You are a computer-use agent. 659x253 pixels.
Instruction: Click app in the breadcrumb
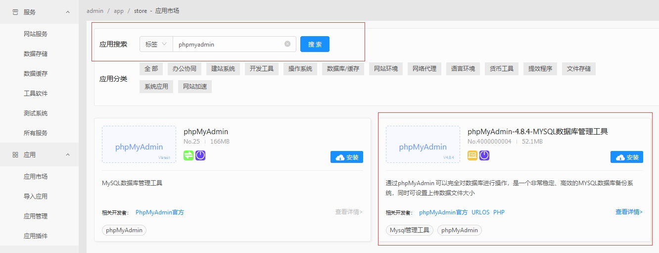coord(119,10)
